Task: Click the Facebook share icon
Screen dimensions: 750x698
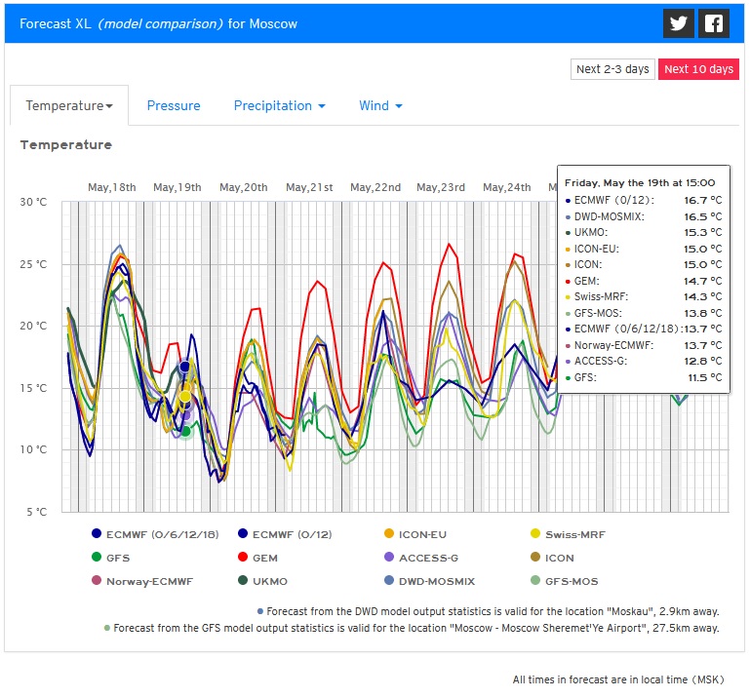Action: 714,23
